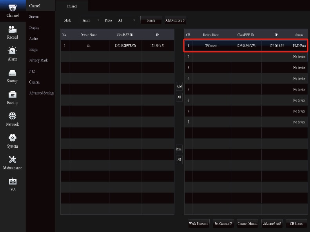Select the Alarm siren icon
310x232 pixels.
13,51
